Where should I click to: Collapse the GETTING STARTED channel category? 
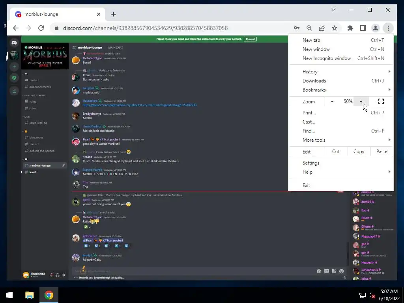click(35, 95)
